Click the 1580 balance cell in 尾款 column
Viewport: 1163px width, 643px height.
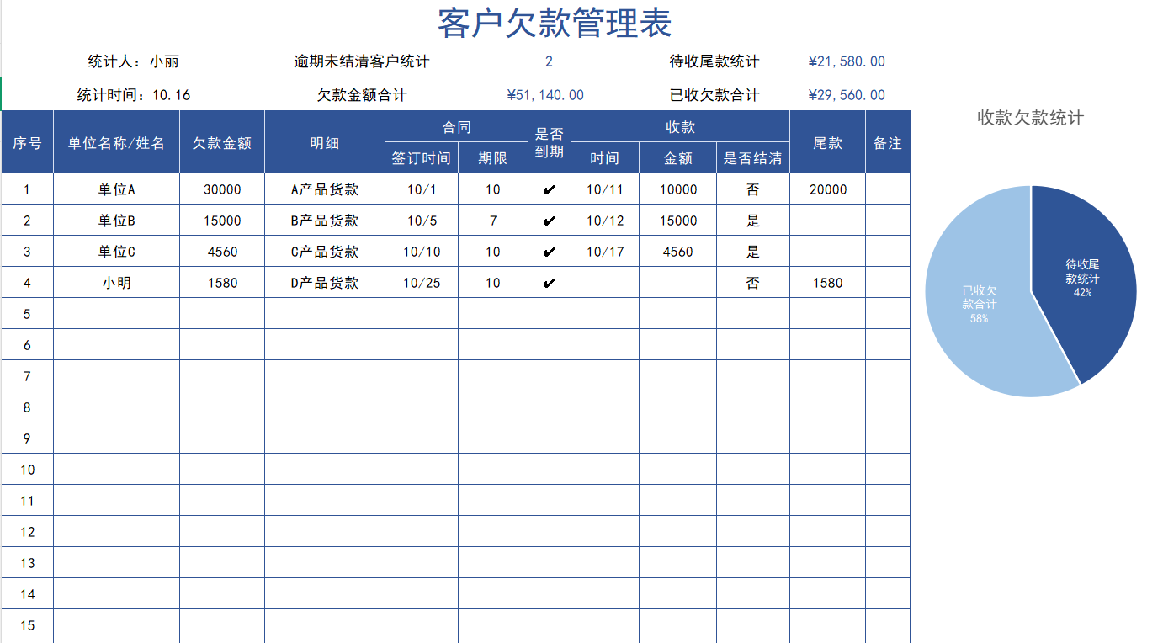click(x=828, y=283)
